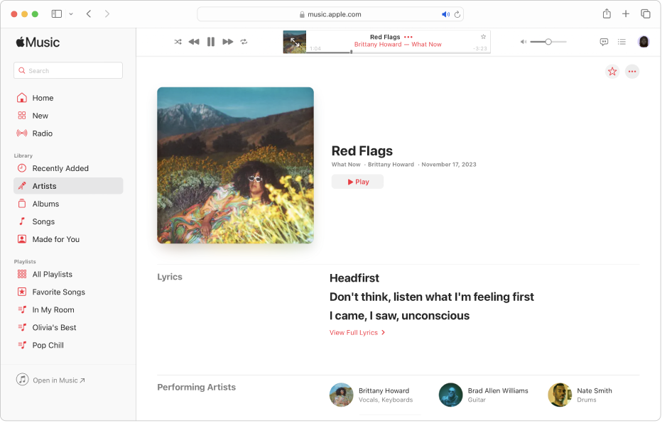Adjust the volume slider
The image size is (662, 423).
548,42
